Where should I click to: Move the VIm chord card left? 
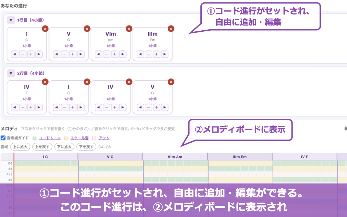coord(98,54)
